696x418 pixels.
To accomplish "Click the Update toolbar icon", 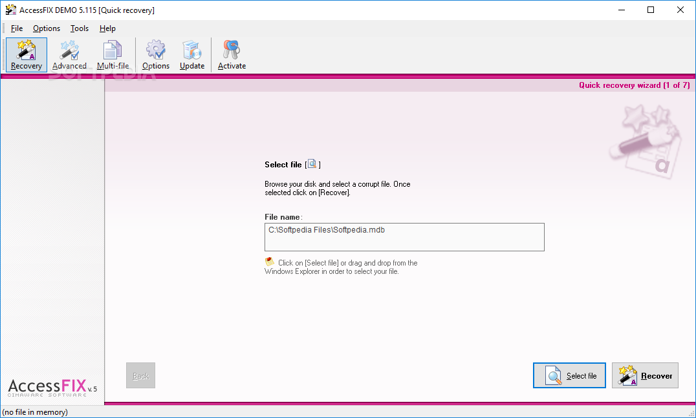I will click(192, 55).
